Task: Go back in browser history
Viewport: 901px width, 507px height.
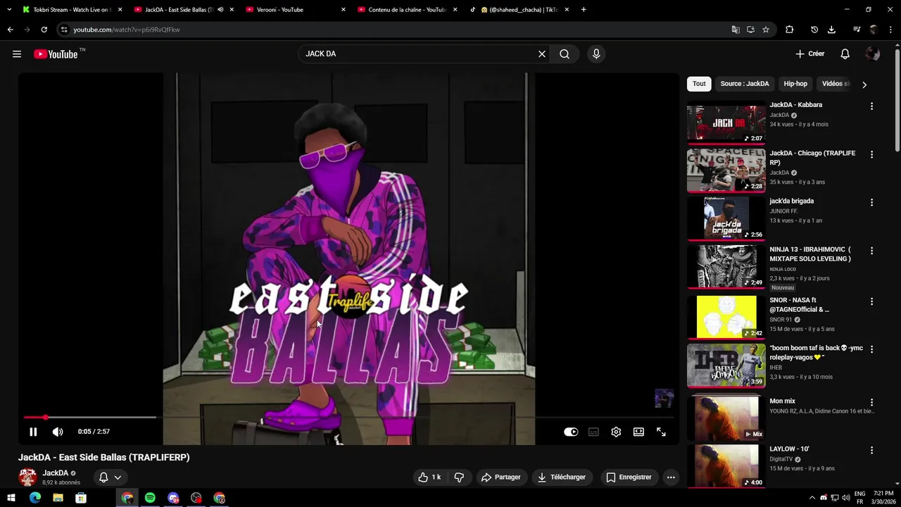Action: coord(10,30)
